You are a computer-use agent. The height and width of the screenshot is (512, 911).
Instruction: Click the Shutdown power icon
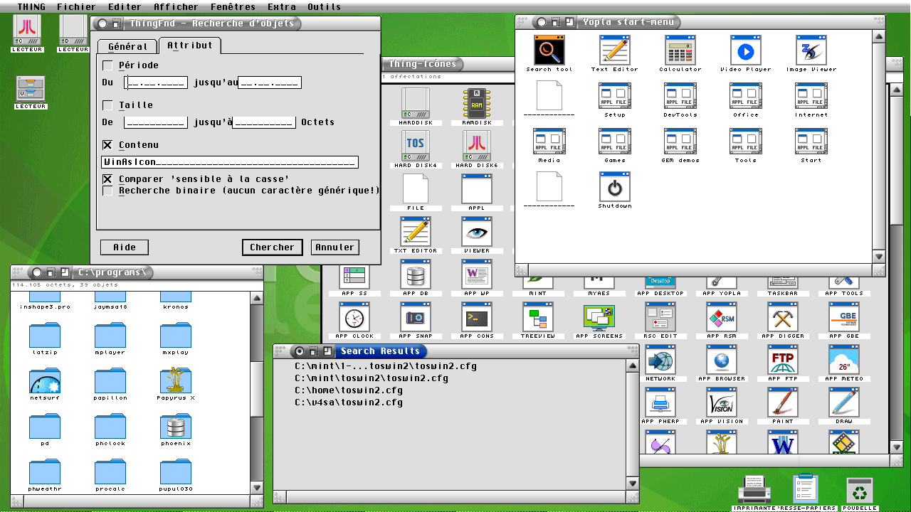coord(614,188)
